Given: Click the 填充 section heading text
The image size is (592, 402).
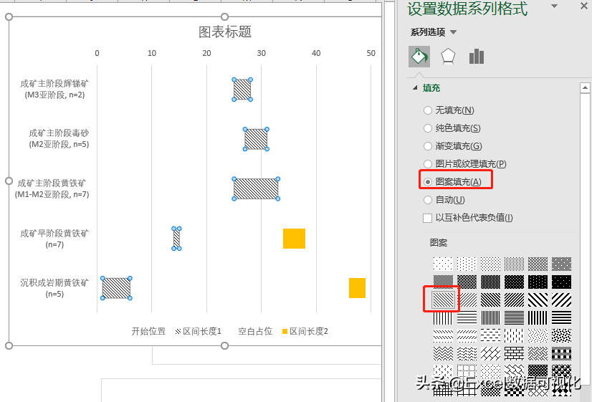Looking at the screenshot, I should tap(431, 88).
